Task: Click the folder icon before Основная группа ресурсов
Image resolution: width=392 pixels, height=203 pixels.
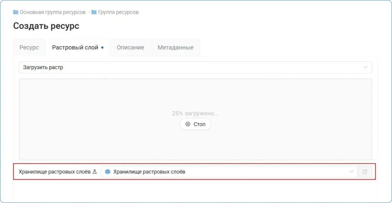Action: point(16,12)
